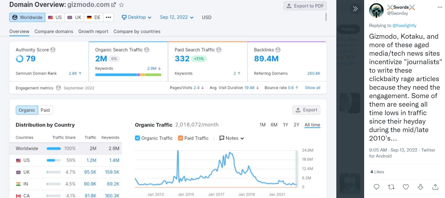Collapse Twitter side panel with double chevron
This screenshot has width=445, height=198.
[x=355, y=9]
